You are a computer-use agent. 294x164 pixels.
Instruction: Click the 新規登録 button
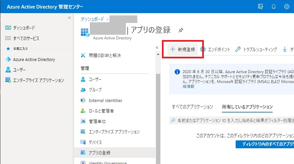pyautogui.click(x=183, y=49)
